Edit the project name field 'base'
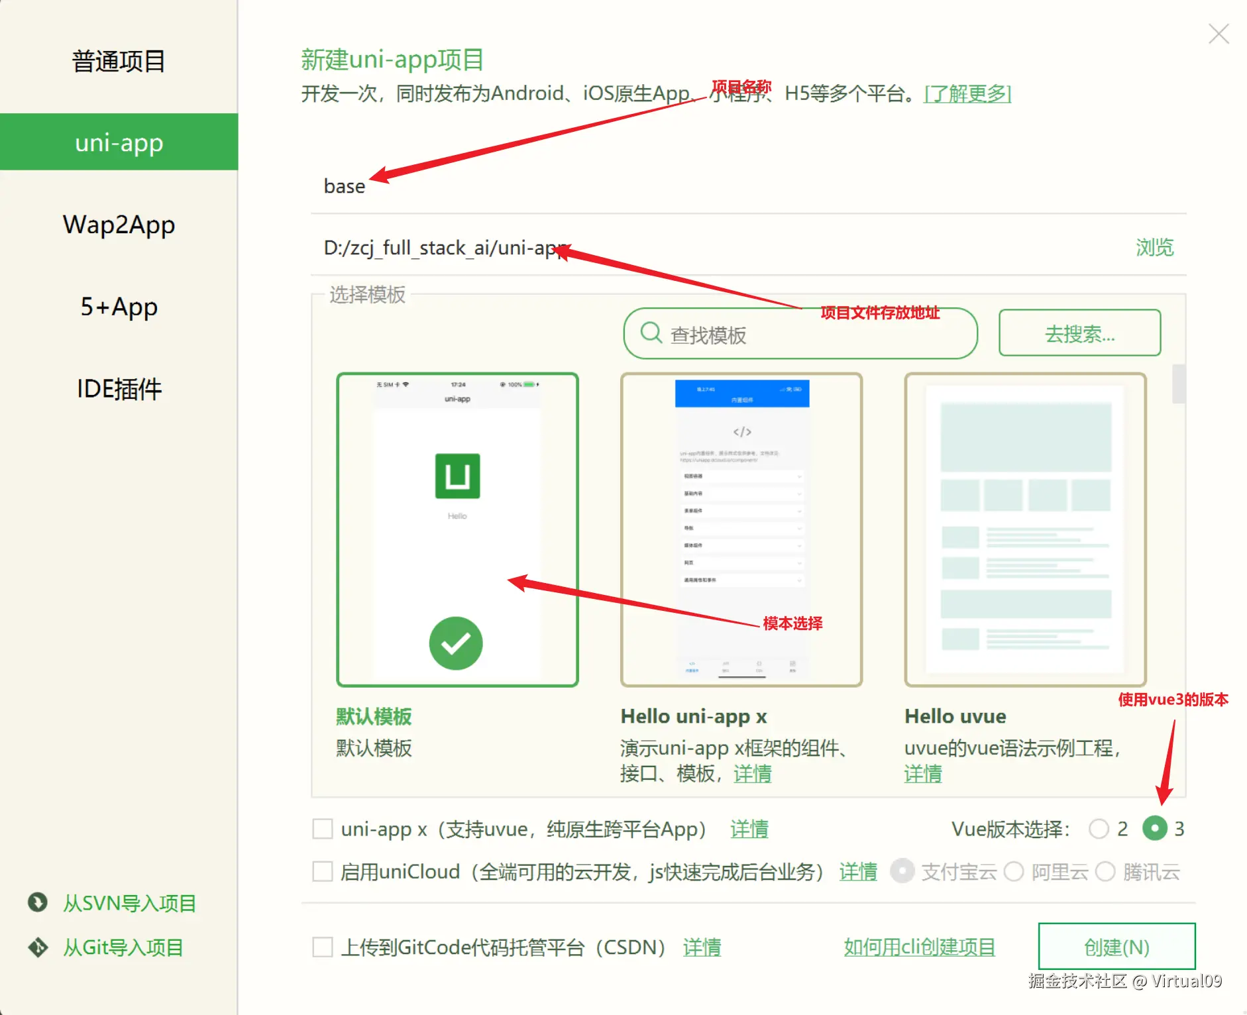The width and height of the screenshot is (1247, 1015). (x=748, y=186)
